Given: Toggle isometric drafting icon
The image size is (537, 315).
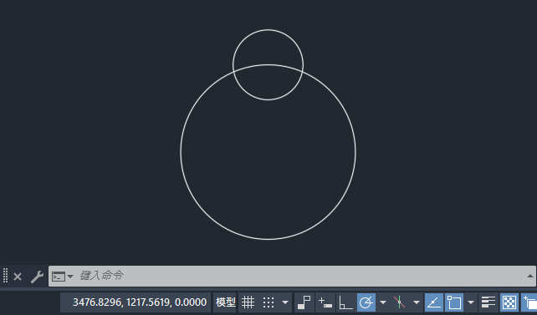Looking at the screenshot, I should tap(399, 302).
